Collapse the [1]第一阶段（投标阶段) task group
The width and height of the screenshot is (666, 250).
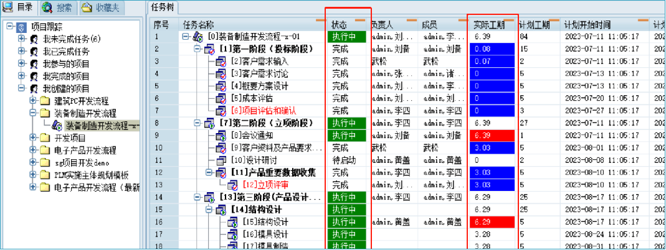(197, 49)
